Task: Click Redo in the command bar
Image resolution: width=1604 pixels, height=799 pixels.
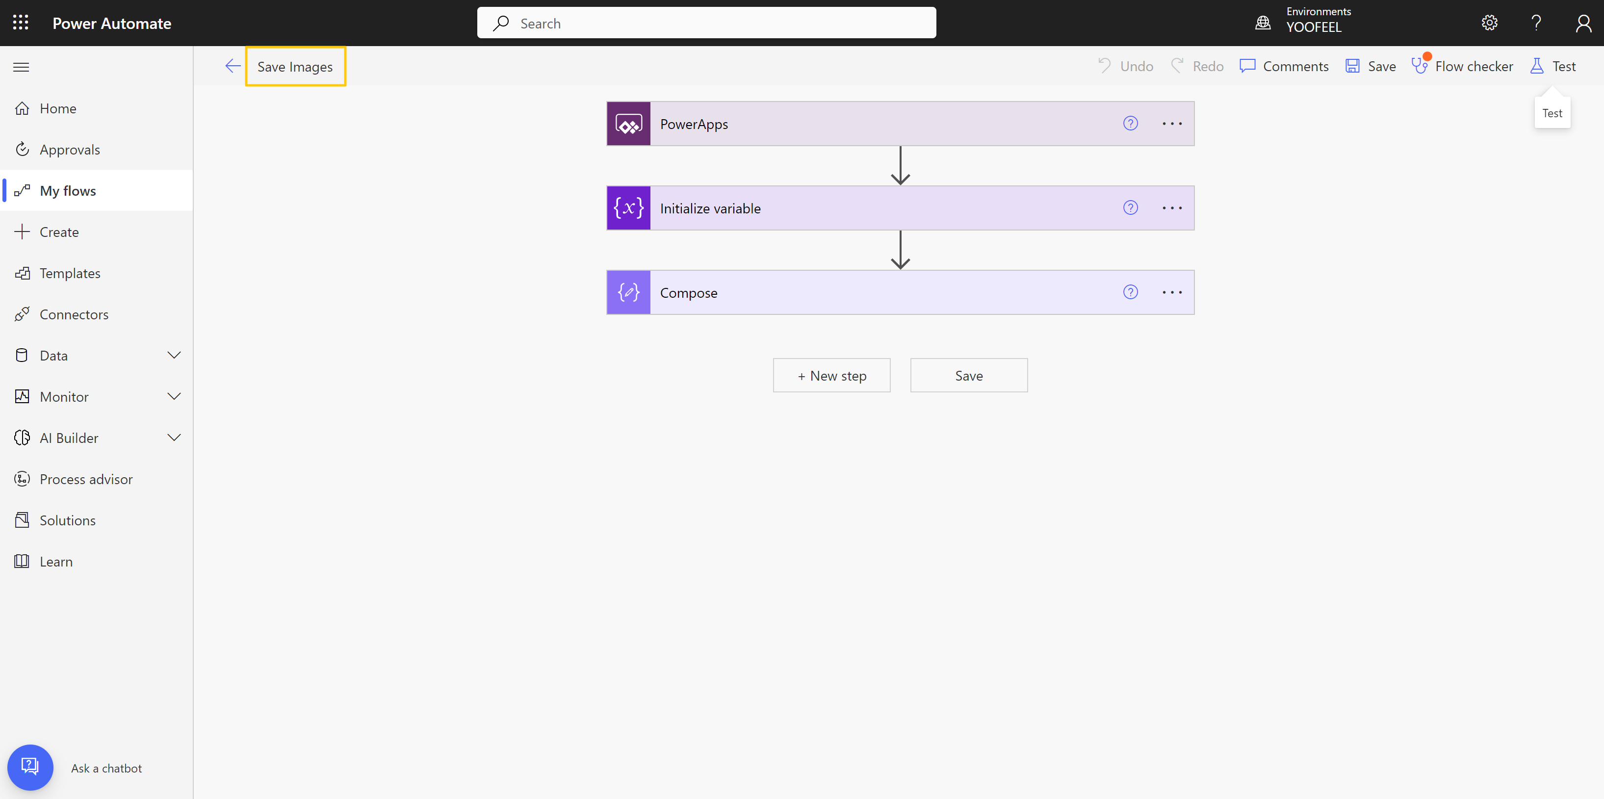Action: tap(1197, 66)
